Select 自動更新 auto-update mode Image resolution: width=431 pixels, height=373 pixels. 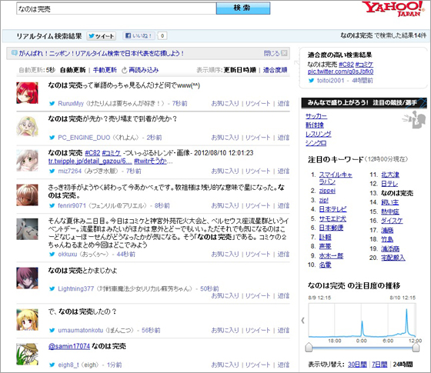coord(73,70)
